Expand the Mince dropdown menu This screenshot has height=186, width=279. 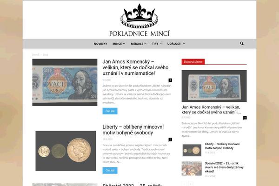click(x=119, y=44)
